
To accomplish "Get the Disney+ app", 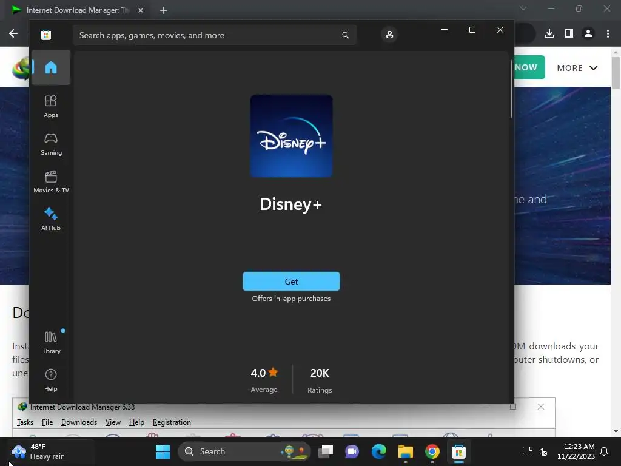I will tap(291, 282).
